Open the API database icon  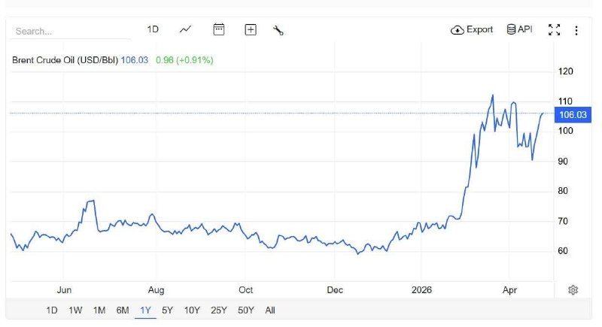point(511,29)
